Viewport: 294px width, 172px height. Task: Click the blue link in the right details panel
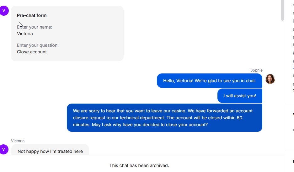(x=293, y=67)
